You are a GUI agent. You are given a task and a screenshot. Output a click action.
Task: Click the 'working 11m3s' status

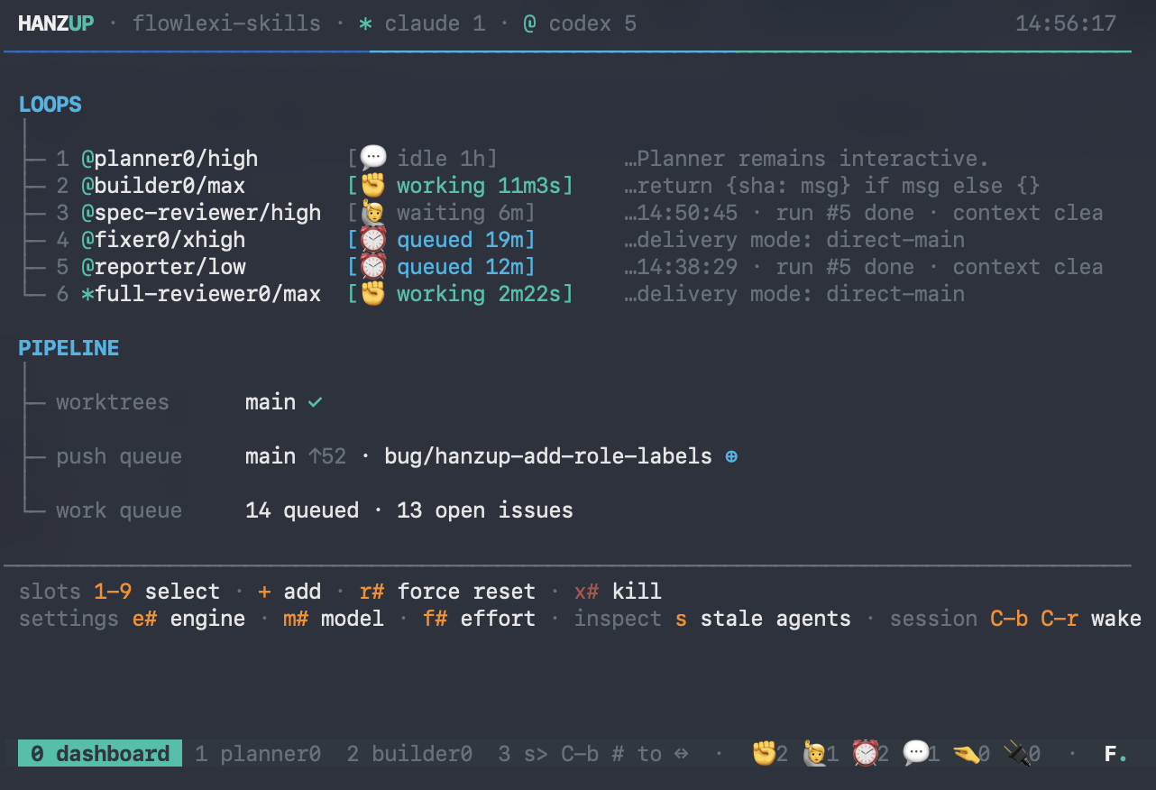click(x=479, y=186)
